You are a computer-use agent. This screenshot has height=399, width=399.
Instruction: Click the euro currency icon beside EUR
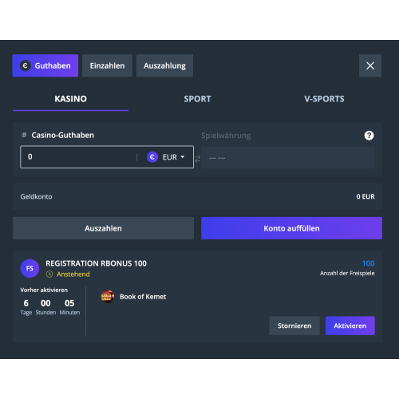click(x=152, y=157)
